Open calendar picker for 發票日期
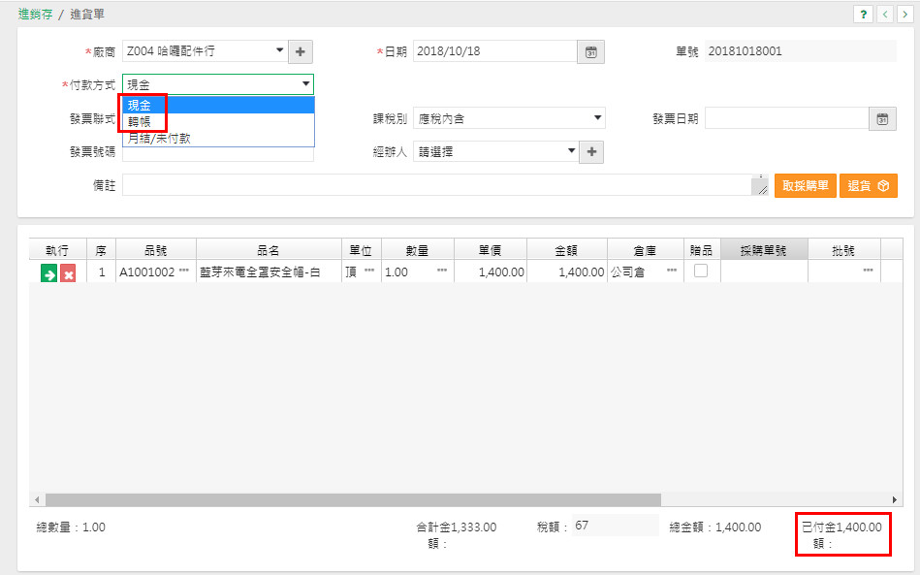 [x=882, y=119]
